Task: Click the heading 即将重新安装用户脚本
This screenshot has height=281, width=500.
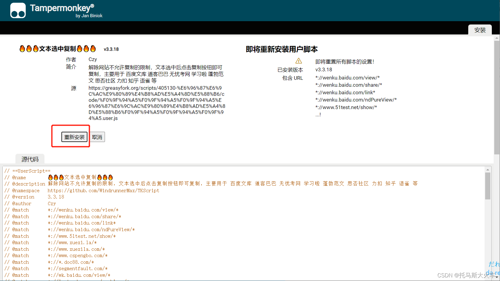Action: (282, 49)
